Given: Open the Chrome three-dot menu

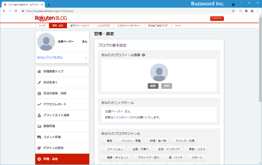Looking at the screenshot, I should tap(258, 11).
